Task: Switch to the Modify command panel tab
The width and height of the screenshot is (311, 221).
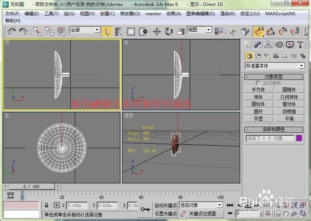Action: [x=257, y=45]
